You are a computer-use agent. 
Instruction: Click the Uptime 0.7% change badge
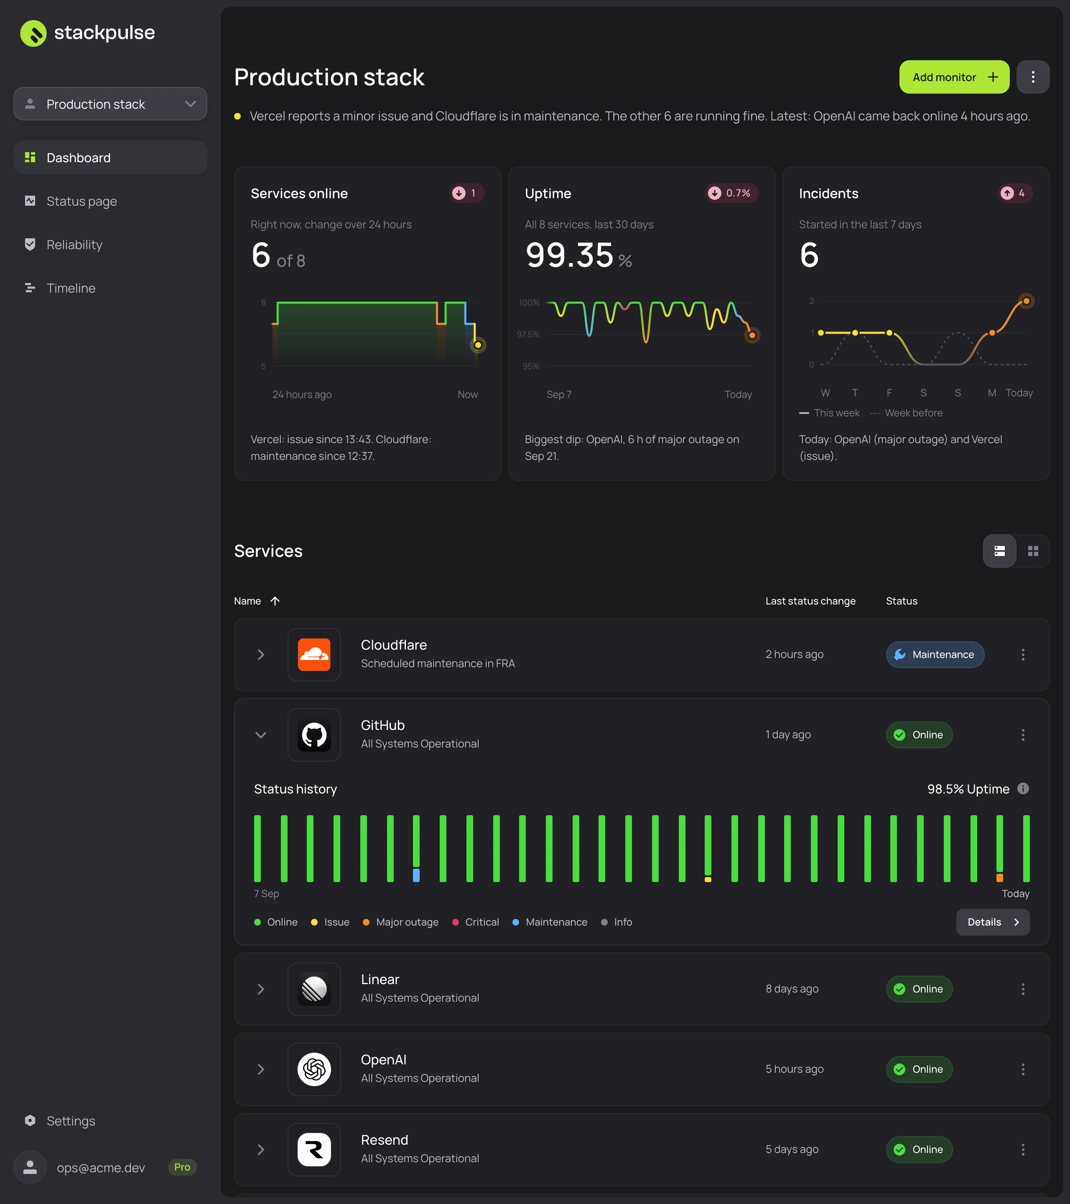click(x=731, y=193)
